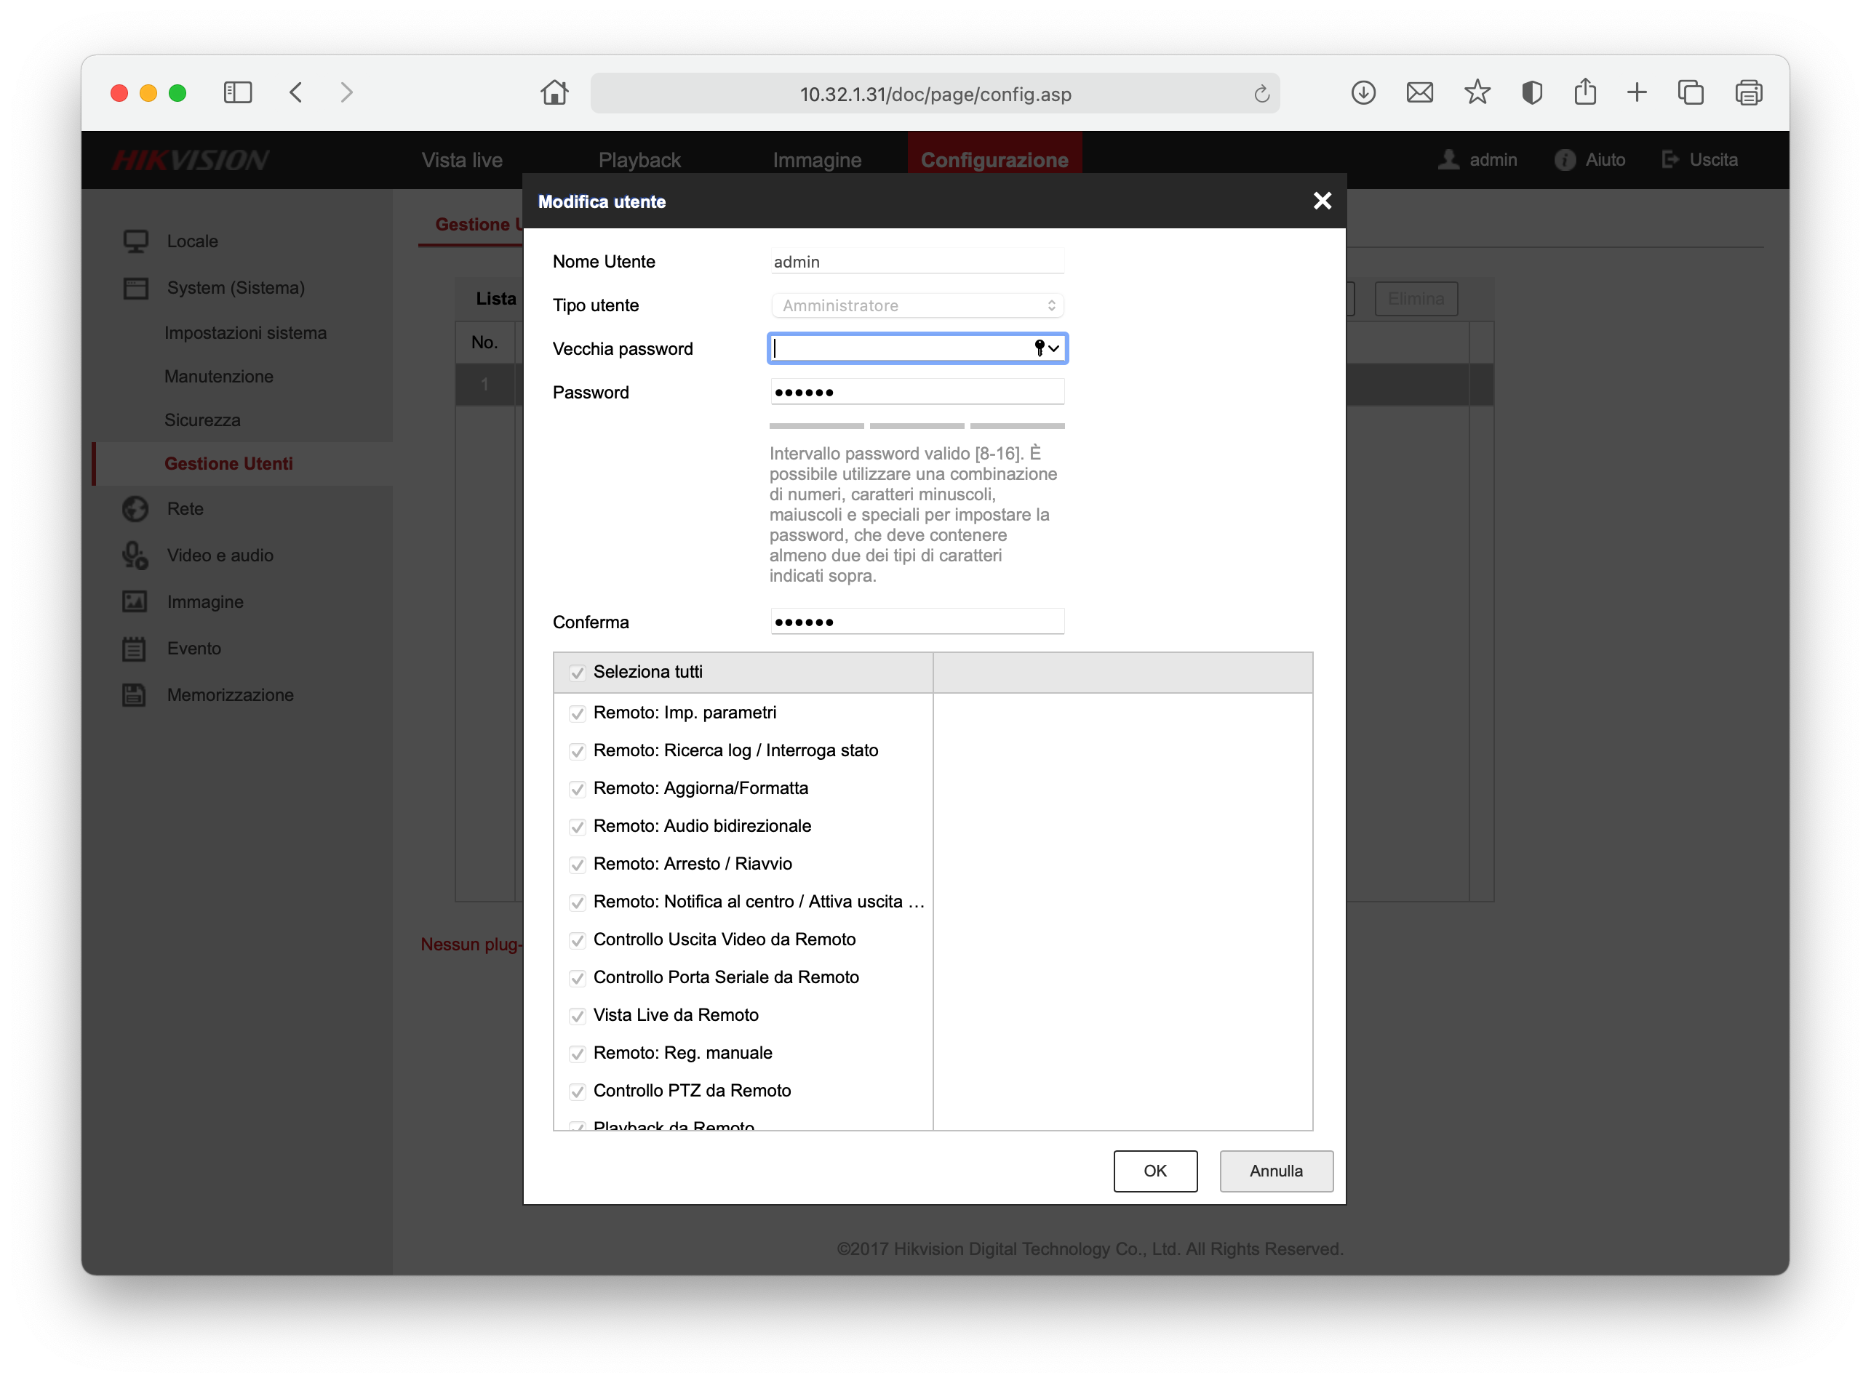Toggle Controllo Porta Seriale da Remoto checkbox

point(577,978)
